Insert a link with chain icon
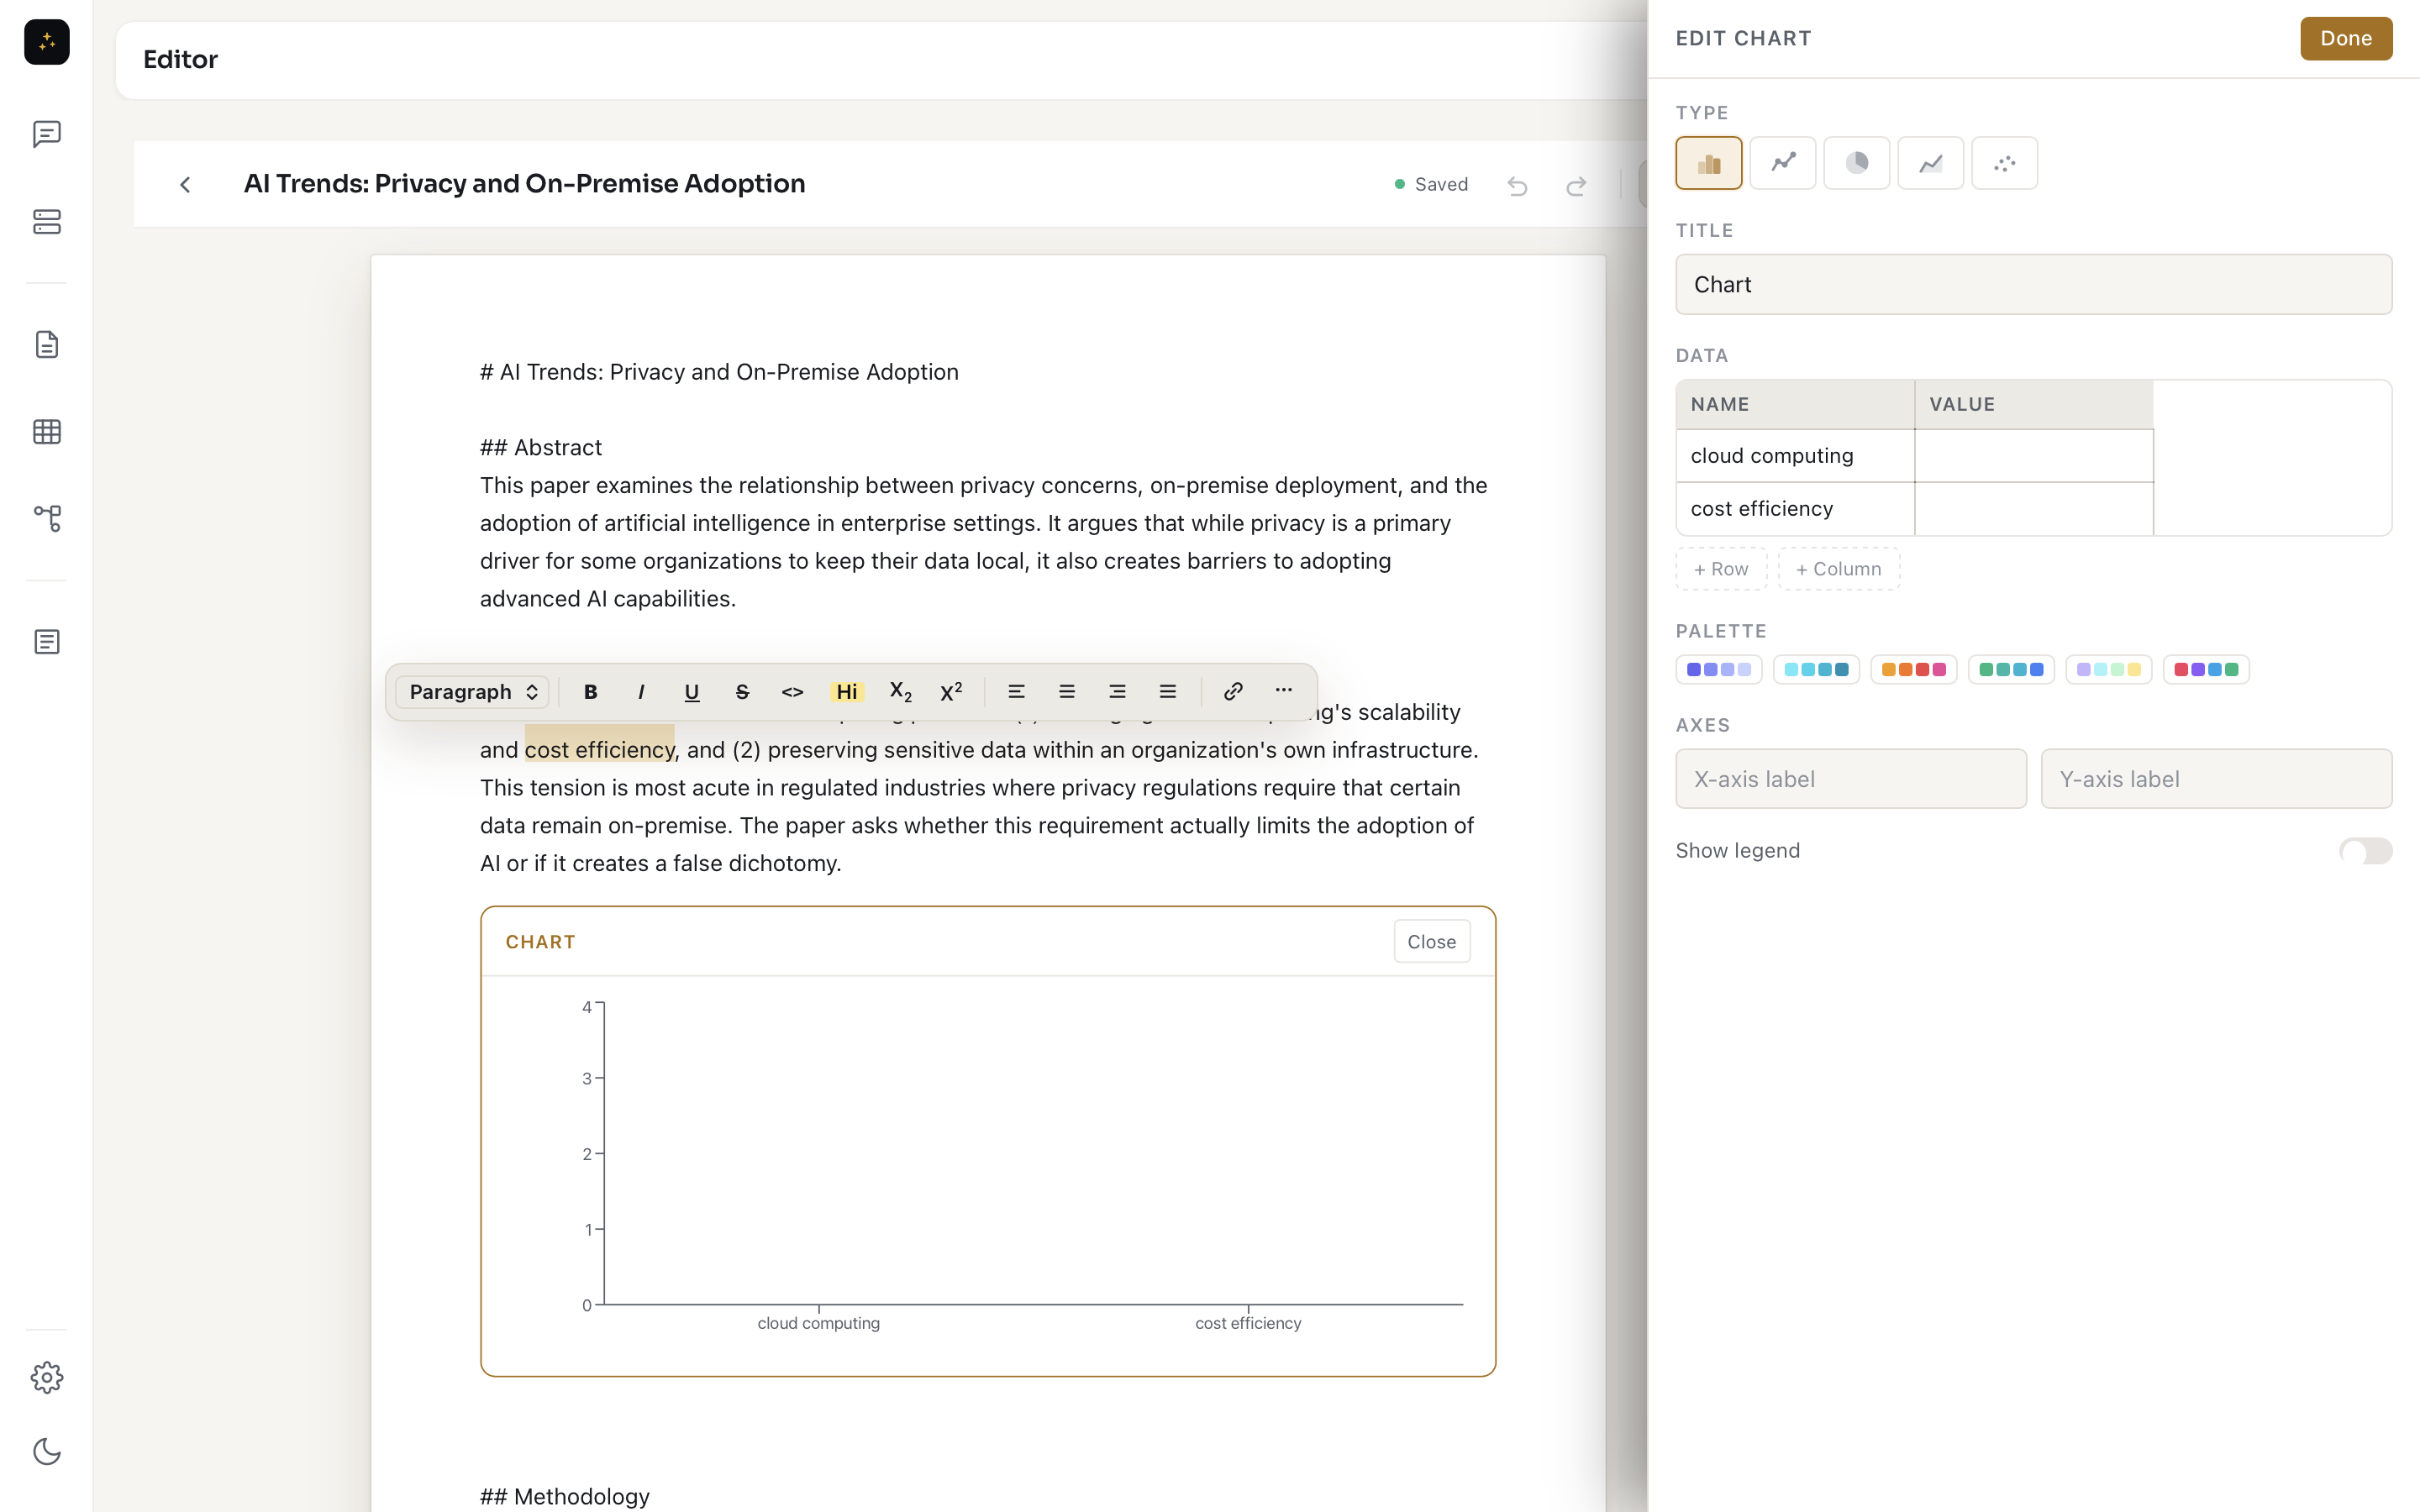2420x1512 pixels. [1233, 692]
